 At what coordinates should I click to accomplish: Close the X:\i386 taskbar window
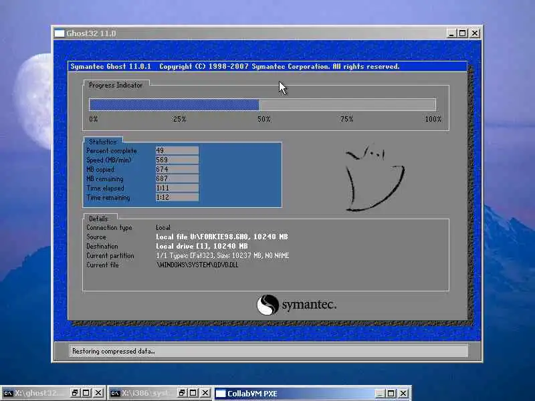click(205, 393)
